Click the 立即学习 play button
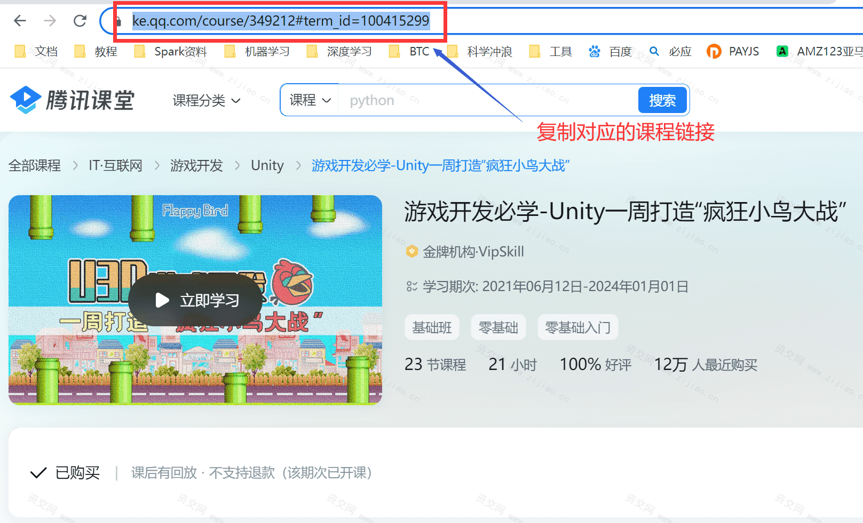The width and height of the screenshot is (863, 523). (195, 300)
